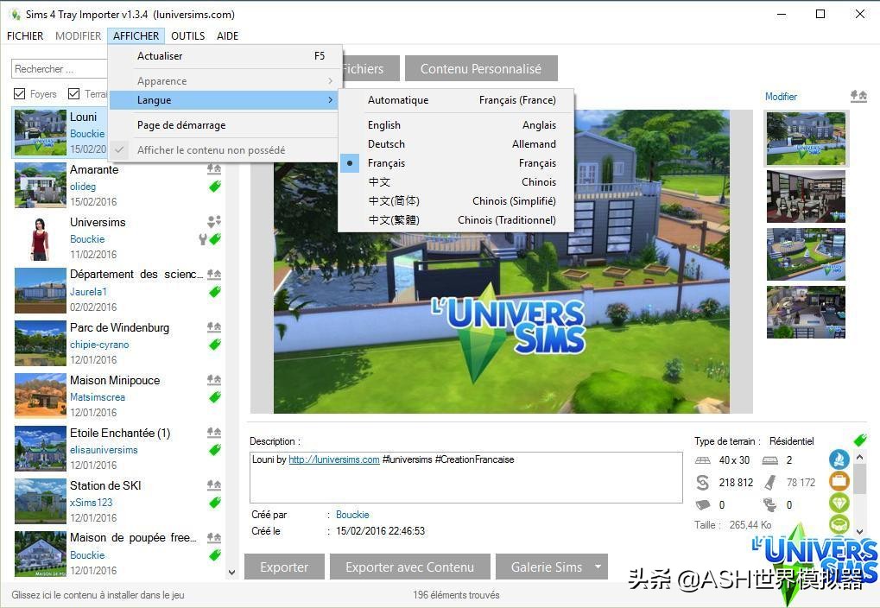Click the green hot tub pack icon
Viewport: 880px width, 608px height.
(839, 523)
